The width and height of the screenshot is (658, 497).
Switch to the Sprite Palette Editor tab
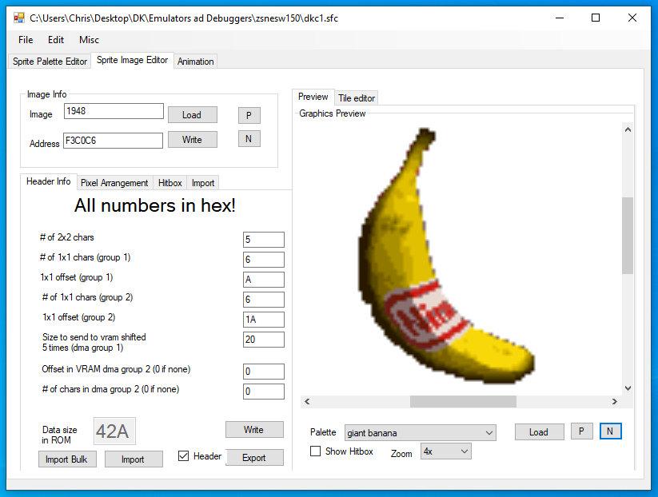coord(50,62)
